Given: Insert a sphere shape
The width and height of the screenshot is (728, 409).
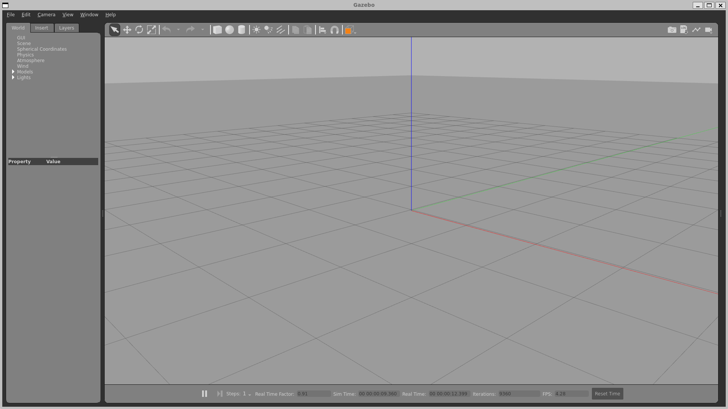Looking at the screenshot, I should 229,30.
